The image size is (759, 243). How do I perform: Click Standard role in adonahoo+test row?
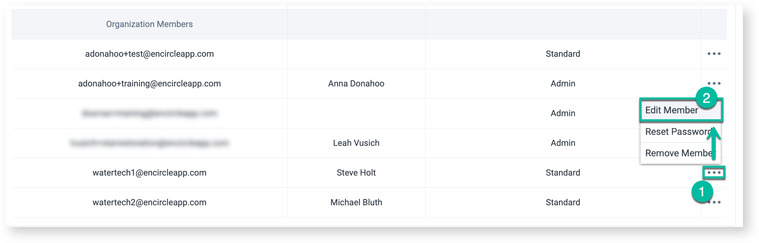(x=563, y=54)
